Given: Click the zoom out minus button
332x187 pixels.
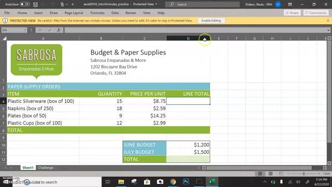Looking at the screenshot, I should (288, 173).
